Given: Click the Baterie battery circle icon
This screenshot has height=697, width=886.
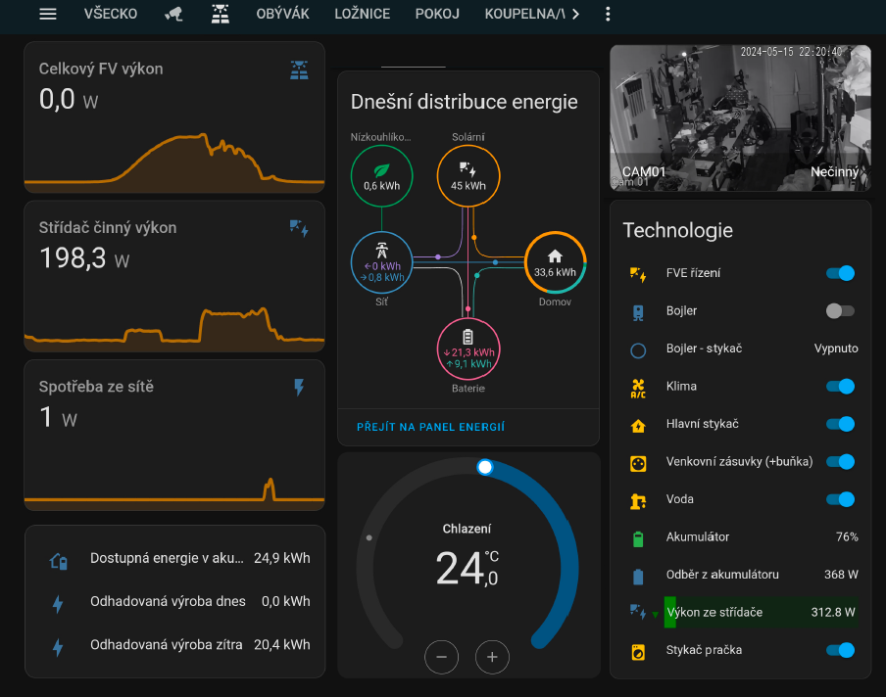Looking at the screenshot, I should 468,348.
